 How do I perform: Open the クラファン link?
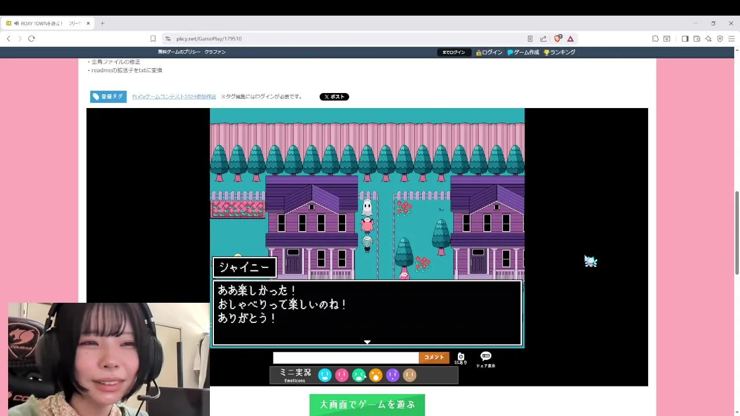pos(215,52)
